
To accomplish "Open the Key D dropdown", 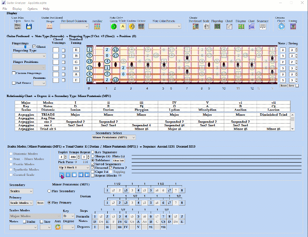I will pyautogui.click(x=69, y=216).
